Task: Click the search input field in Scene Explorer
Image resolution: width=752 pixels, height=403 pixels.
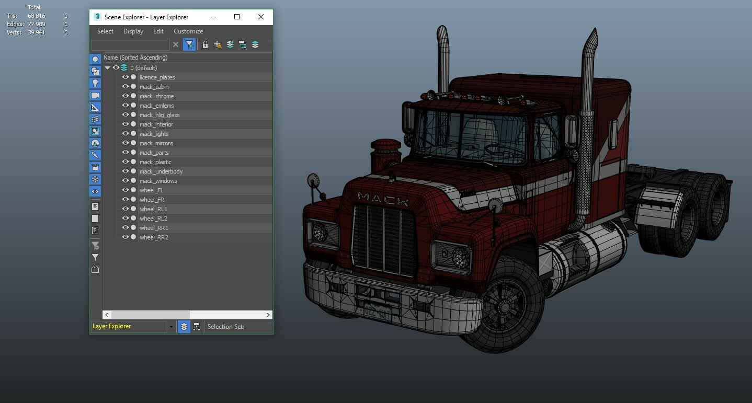Action: (x=131, y=45)
